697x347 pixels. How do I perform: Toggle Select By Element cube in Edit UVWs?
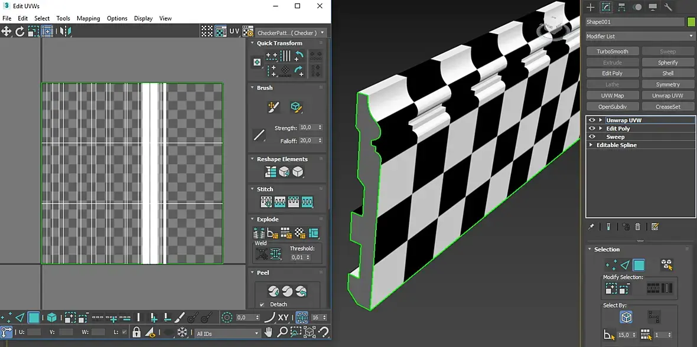[51, 317]
